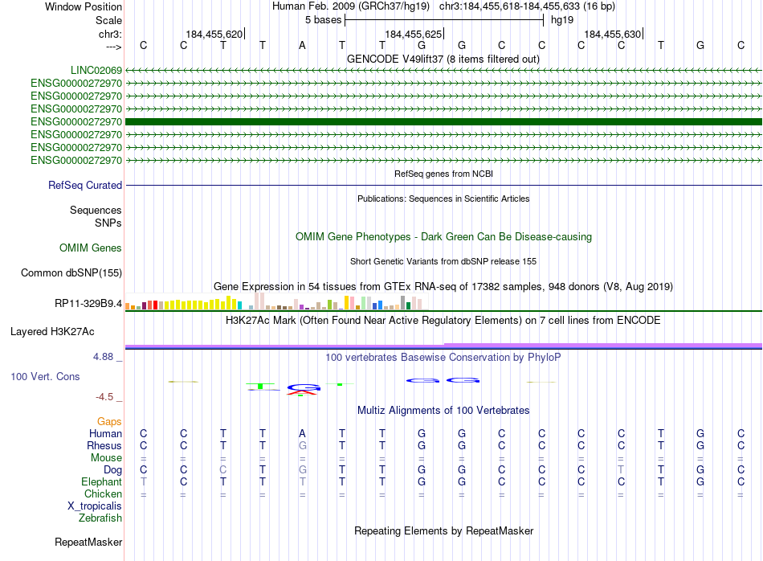Viewport: 763px width, 561px height.
Task: Click the OMIM Gene Phenotypes title text
Action: click(444, 236)
